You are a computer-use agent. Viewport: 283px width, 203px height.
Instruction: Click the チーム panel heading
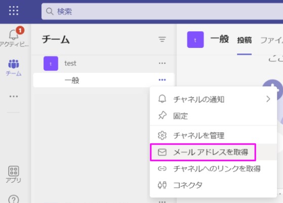[x=56, y=39]
